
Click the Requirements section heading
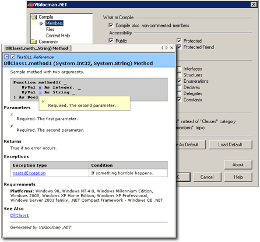click(x=20, y=184)
